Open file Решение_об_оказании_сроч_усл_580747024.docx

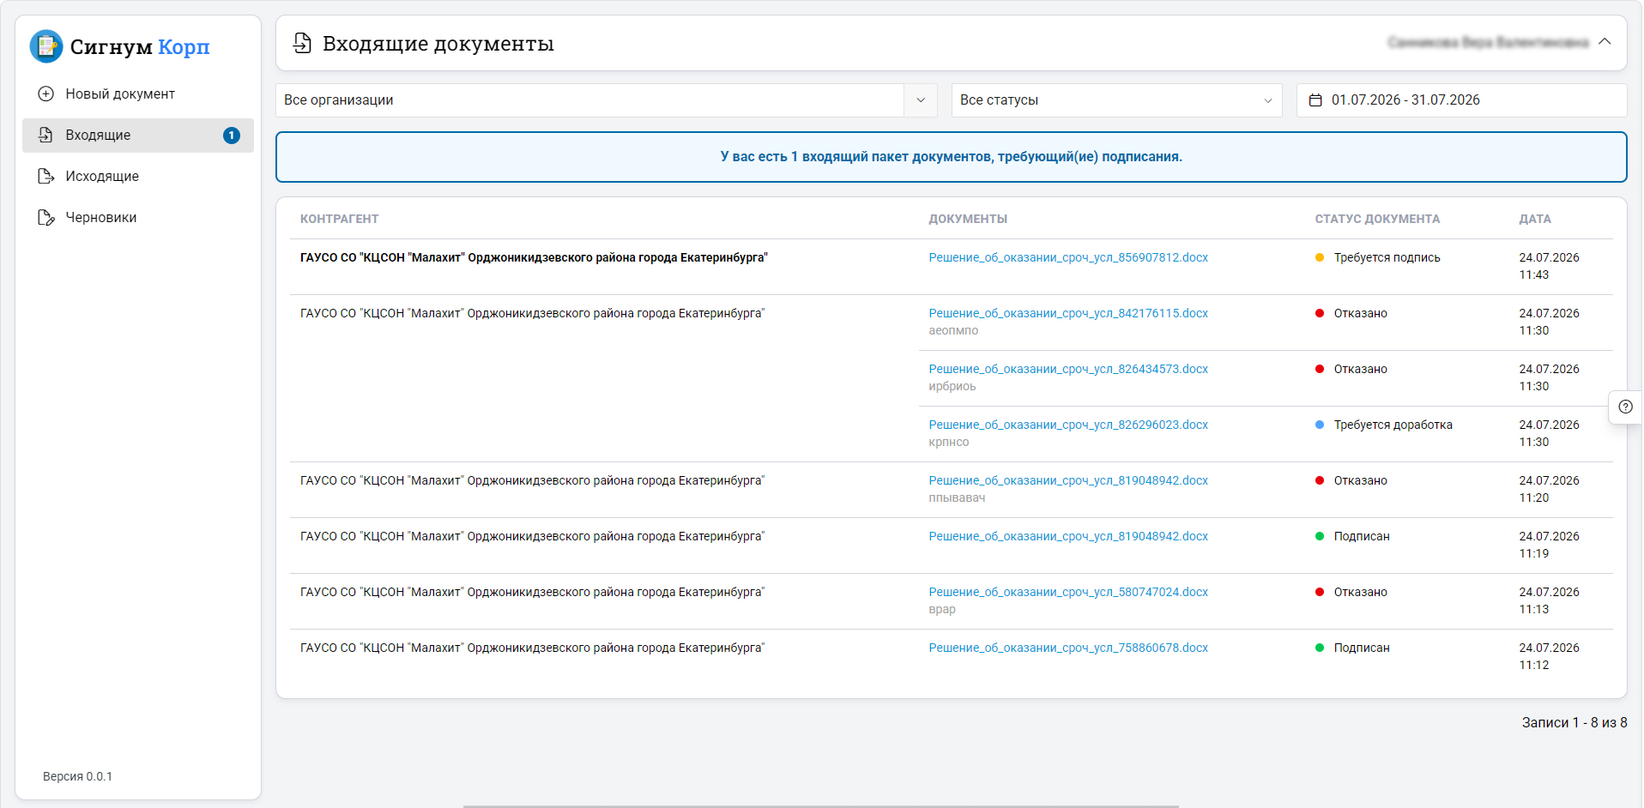(x=1068, y=592)
